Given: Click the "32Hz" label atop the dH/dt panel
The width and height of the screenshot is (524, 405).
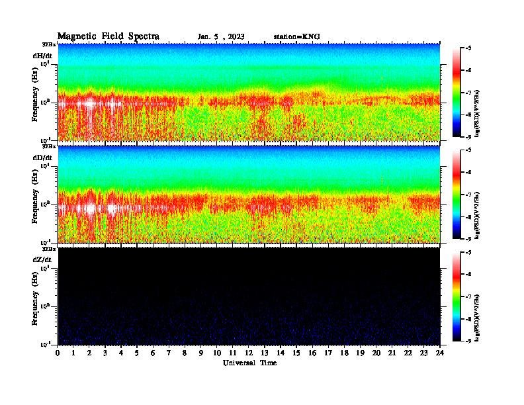Looking at the screenshot, I should pos(49,44).
